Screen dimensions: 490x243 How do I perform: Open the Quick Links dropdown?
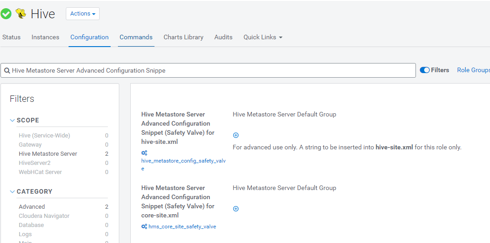[x=263, y=37]
